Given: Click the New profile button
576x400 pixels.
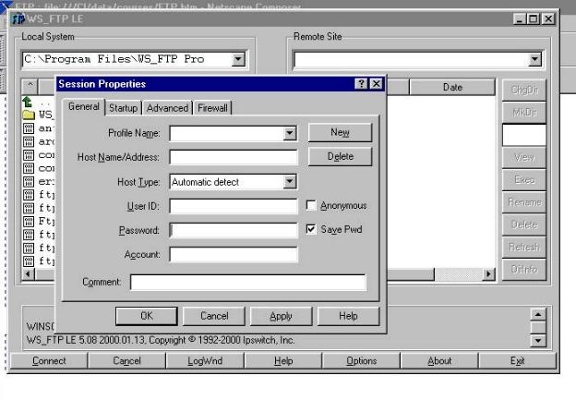Looking at the screenshot, I should 341,132.
